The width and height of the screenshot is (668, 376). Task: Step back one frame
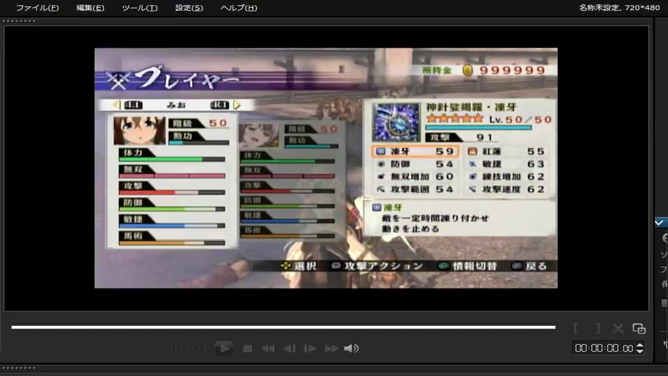pos(289,349)
